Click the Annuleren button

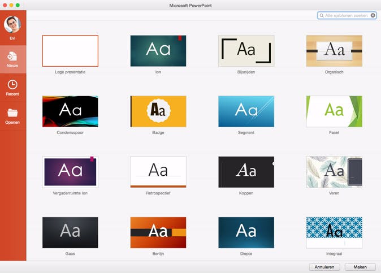(x=324, y=267)
